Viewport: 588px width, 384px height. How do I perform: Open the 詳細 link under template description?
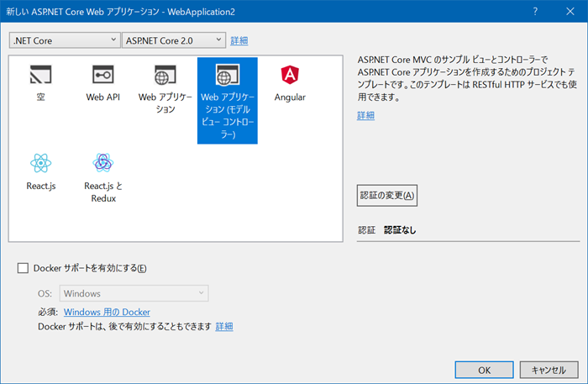pyautogui.click(x=365, y=115)
